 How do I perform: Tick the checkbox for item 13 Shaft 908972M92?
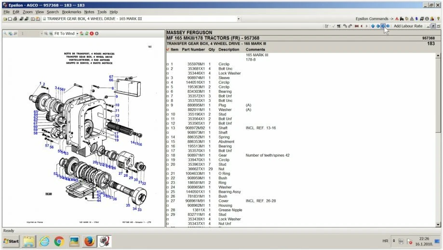click(168, 128)
